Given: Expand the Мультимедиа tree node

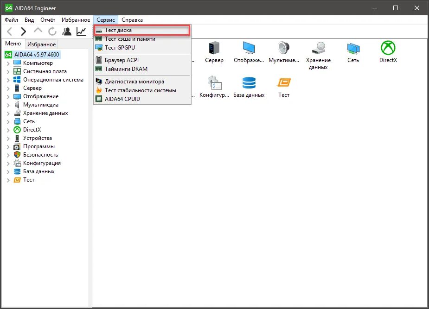Looking at the screenshot, I should [8, 105].
